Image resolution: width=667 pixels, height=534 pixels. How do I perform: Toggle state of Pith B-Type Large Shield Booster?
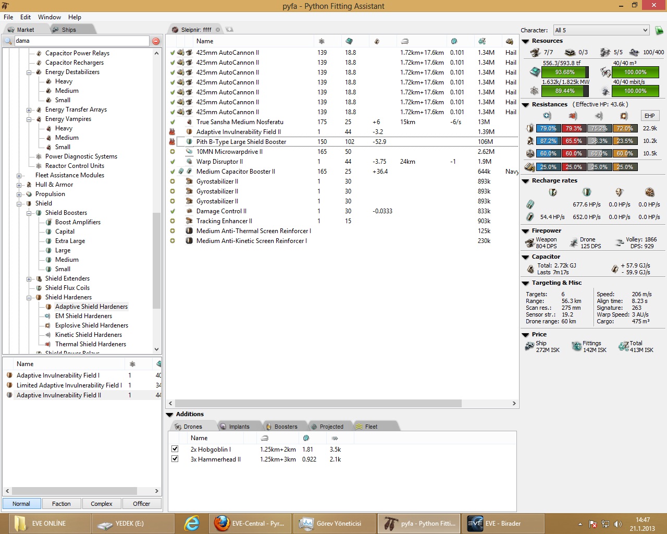172,142
